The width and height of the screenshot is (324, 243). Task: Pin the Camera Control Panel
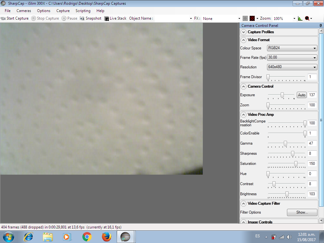coord(321,25)
